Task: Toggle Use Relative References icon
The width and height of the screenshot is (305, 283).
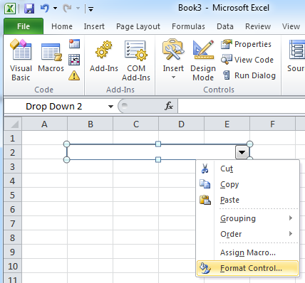Action: pos(74,60)
